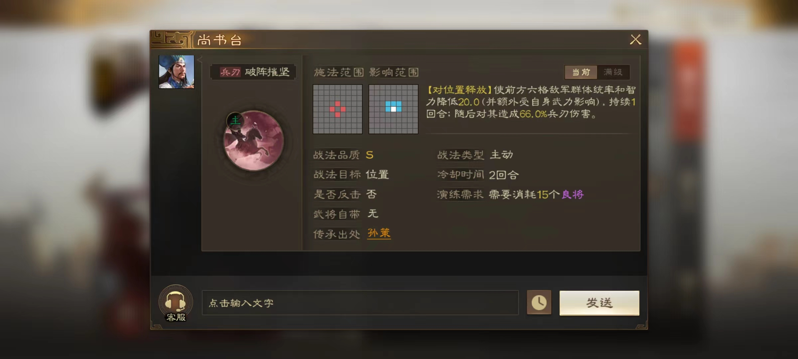The height and width of the screenshot is (359, 798).
Task: Click the clock history icon
Action: coord(539,302)
